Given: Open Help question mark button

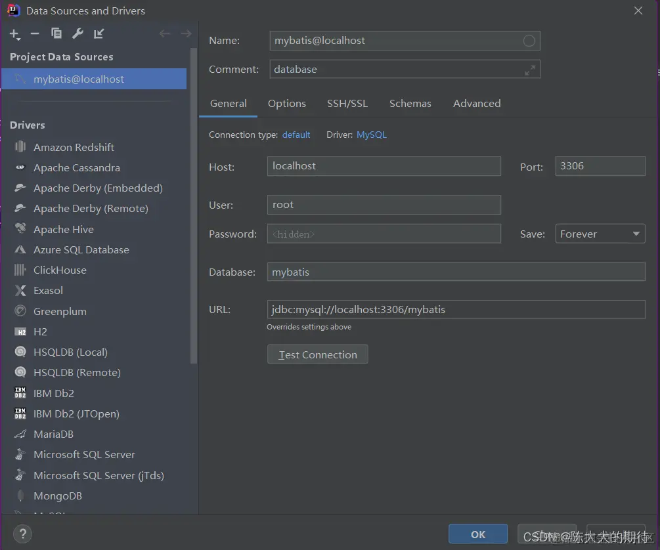Looking at the screenshot, I should [x=23, y=534].
